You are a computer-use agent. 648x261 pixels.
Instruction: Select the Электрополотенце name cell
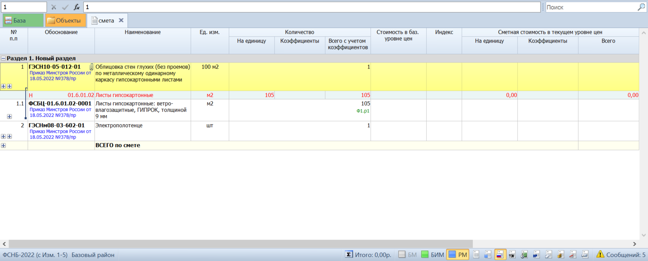[143, 131]
